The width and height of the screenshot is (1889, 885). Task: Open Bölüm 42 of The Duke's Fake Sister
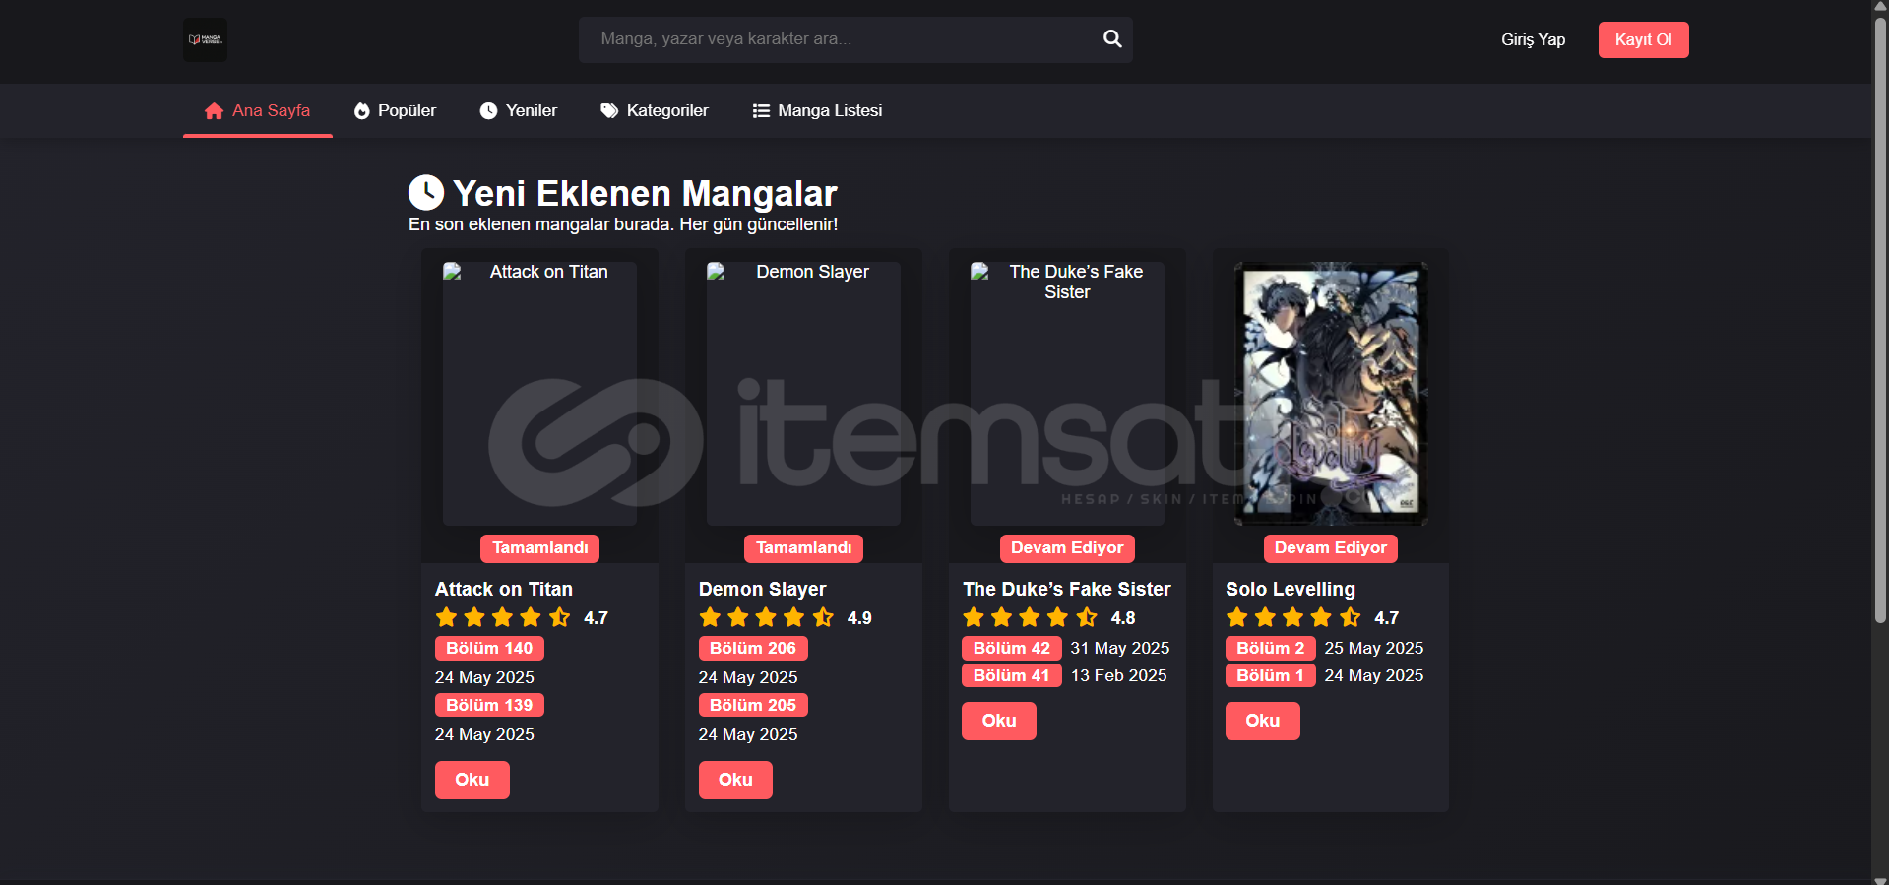point(1012,648)
